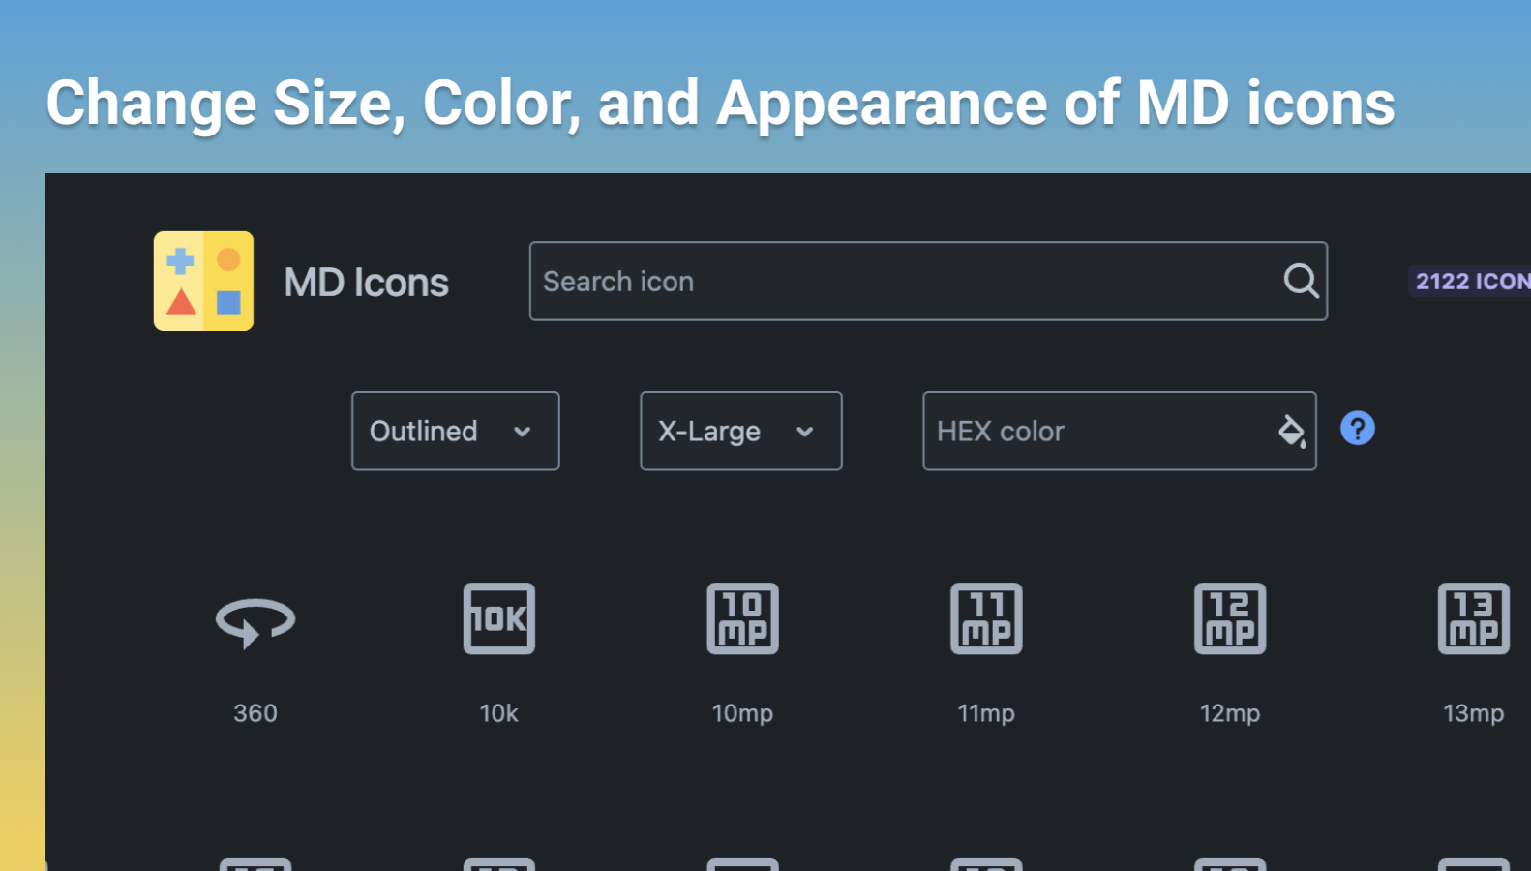Click the 13mp icon

1473,618
